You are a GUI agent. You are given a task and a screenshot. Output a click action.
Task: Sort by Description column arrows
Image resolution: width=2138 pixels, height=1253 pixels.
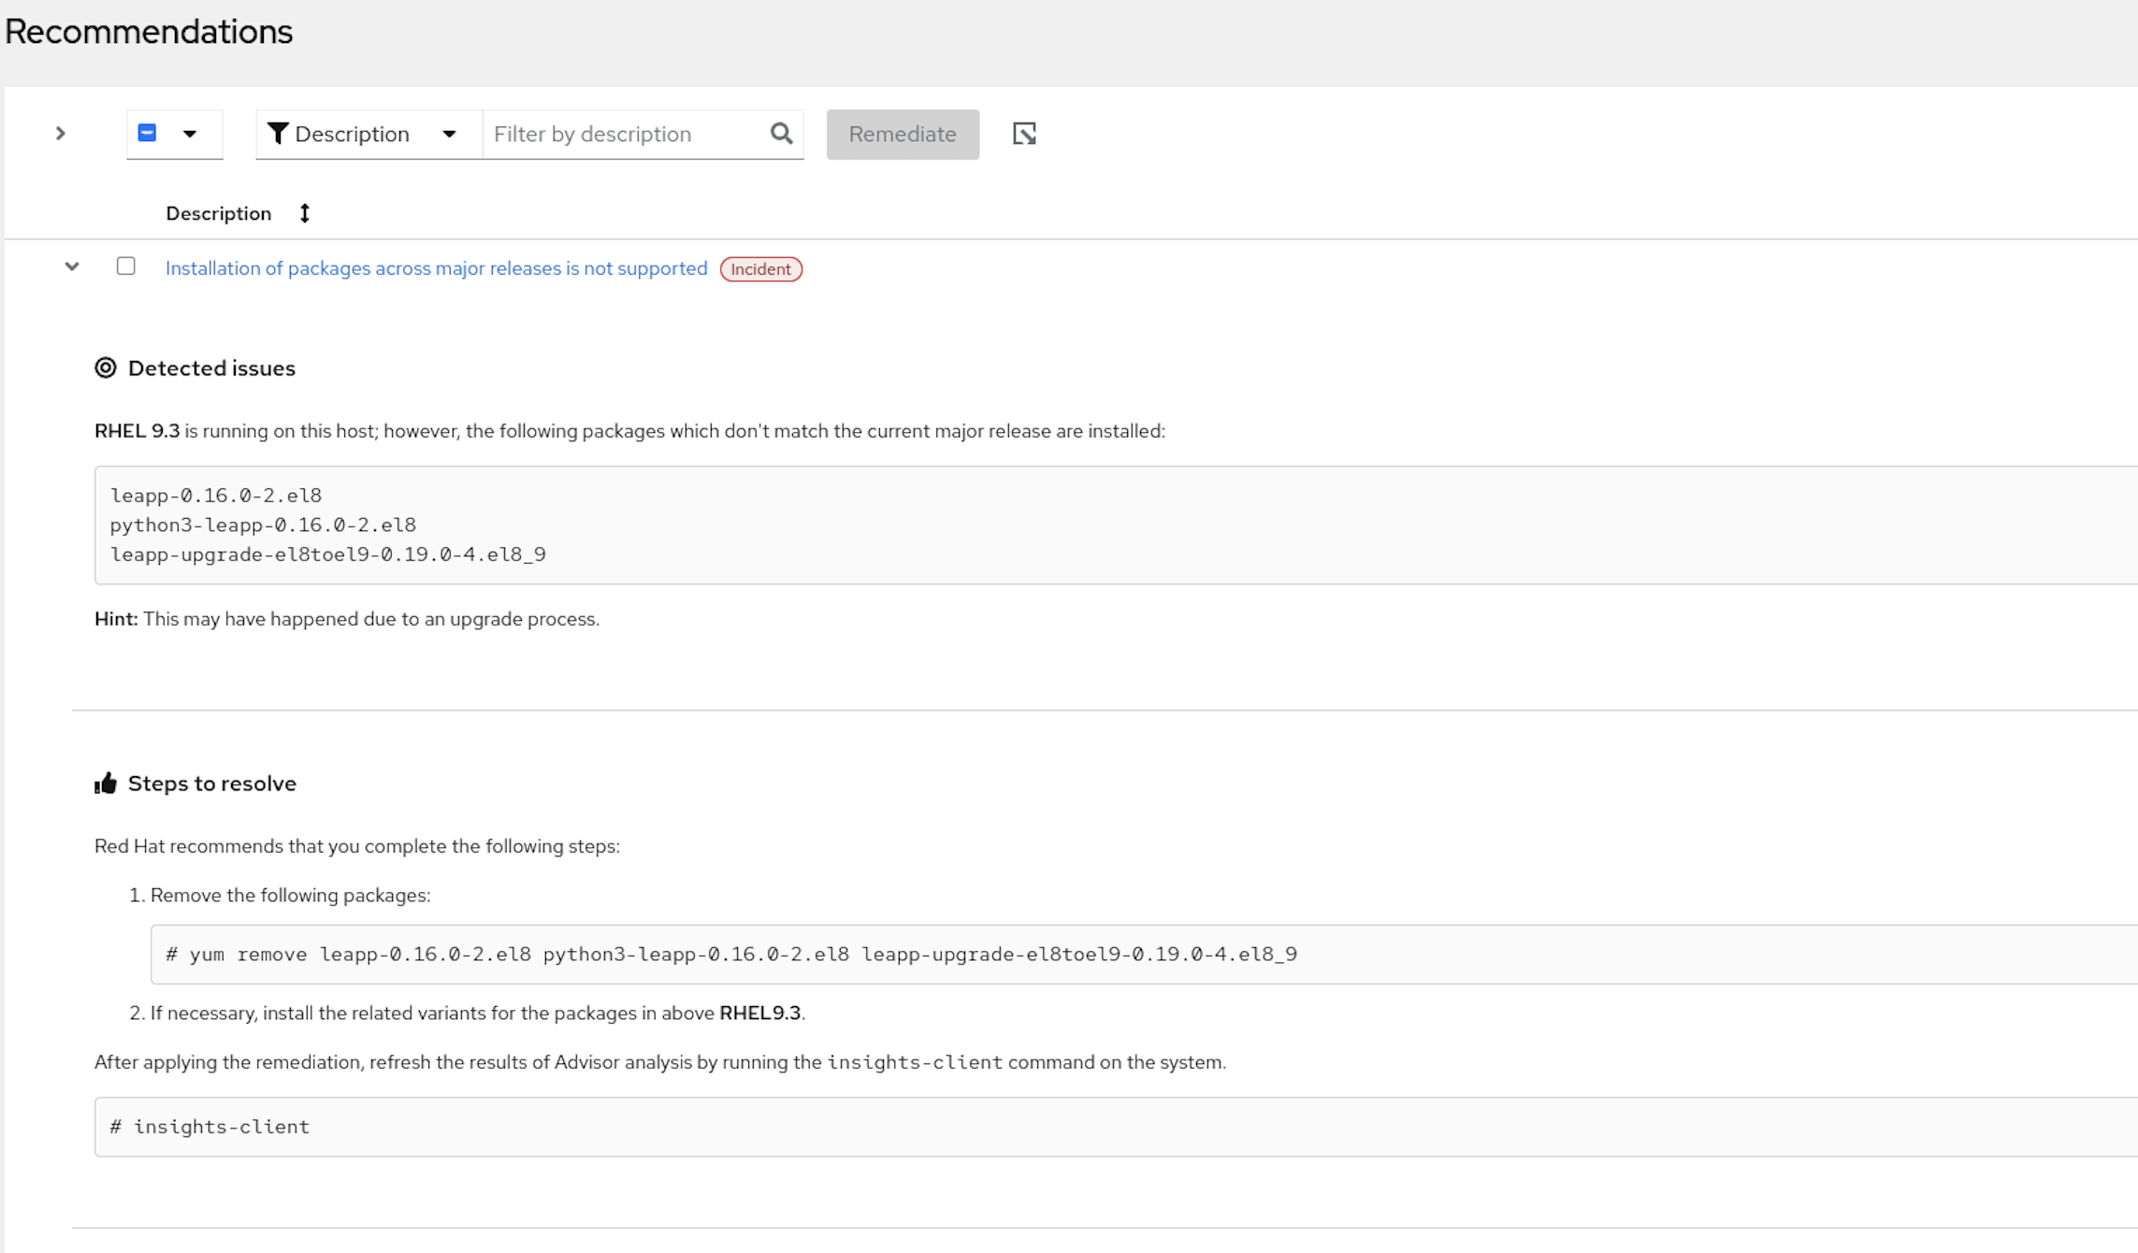tap(305, 213)
